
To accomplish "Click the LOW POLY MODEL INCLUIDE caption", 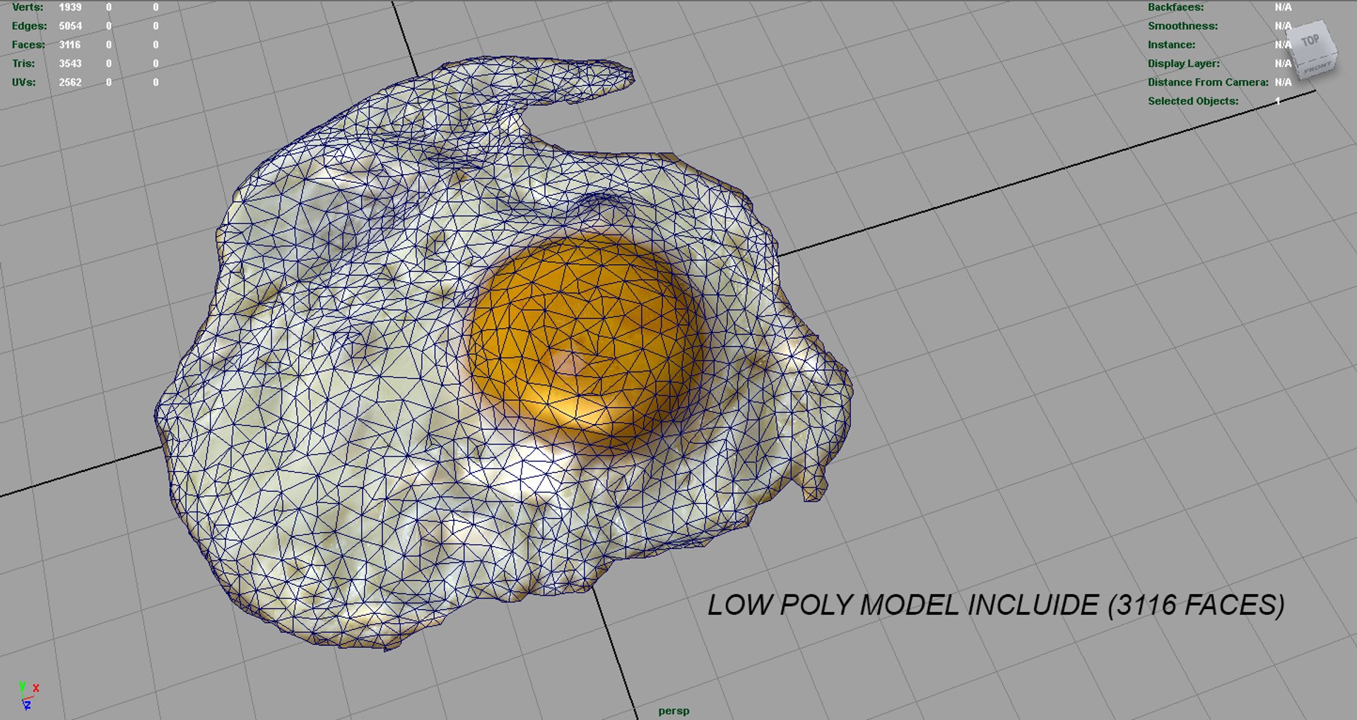I will pos(996,606).
